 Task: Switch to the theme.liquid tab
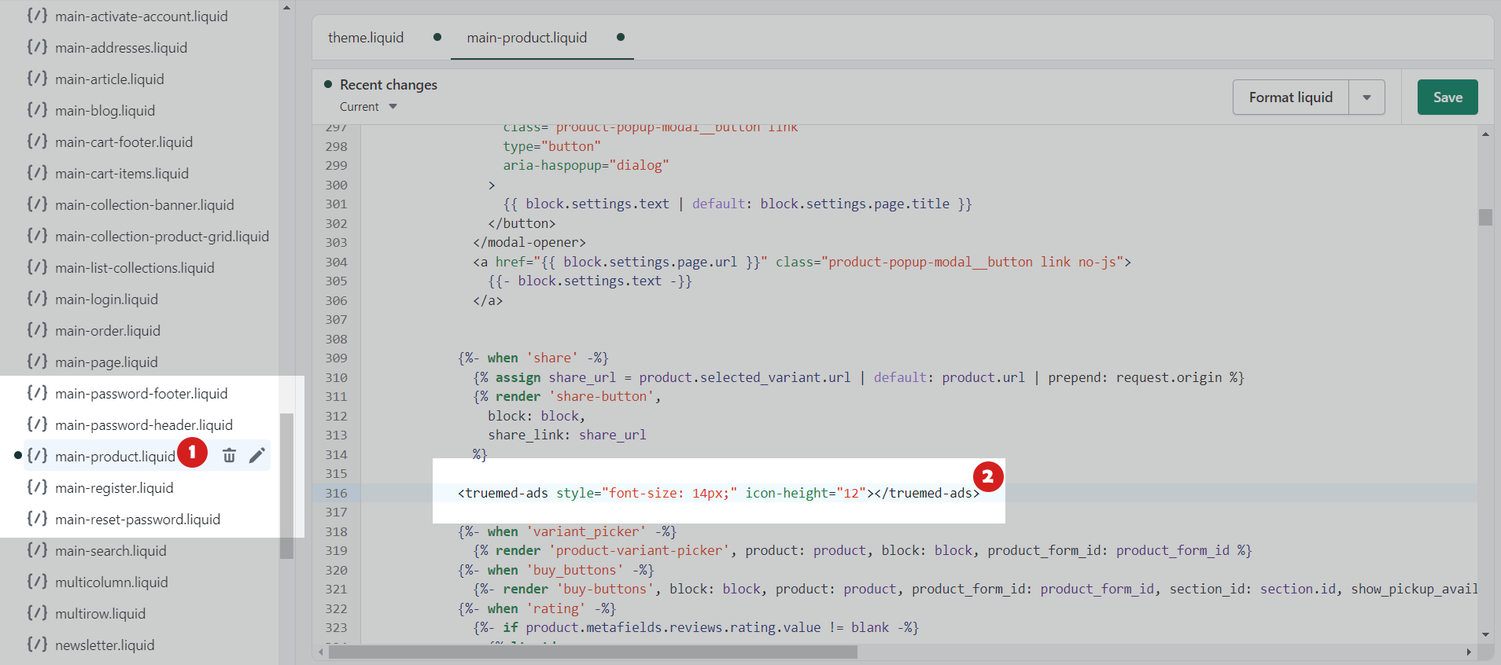pos(366,38)
